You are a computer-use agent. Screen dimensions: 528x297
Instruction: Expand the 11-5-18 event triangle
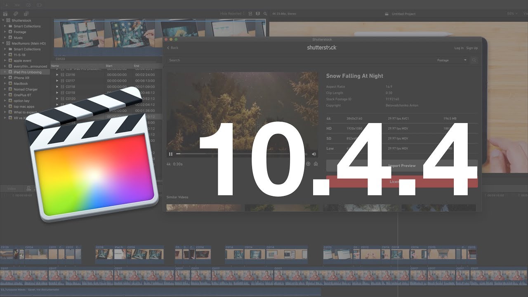coord(5,54)
